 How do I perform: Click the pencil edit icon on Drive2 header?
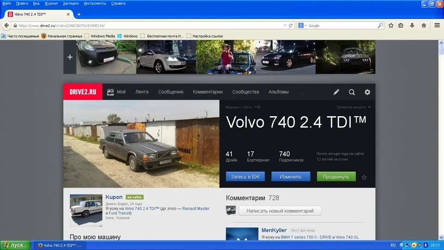(336, 92)
